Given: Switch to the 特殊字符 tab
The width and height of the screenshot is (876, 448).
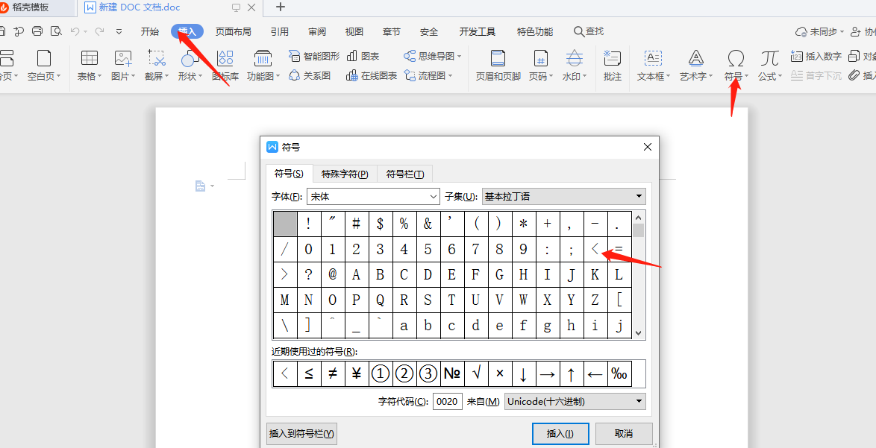Looking at the screenshot, I should 345,173.
